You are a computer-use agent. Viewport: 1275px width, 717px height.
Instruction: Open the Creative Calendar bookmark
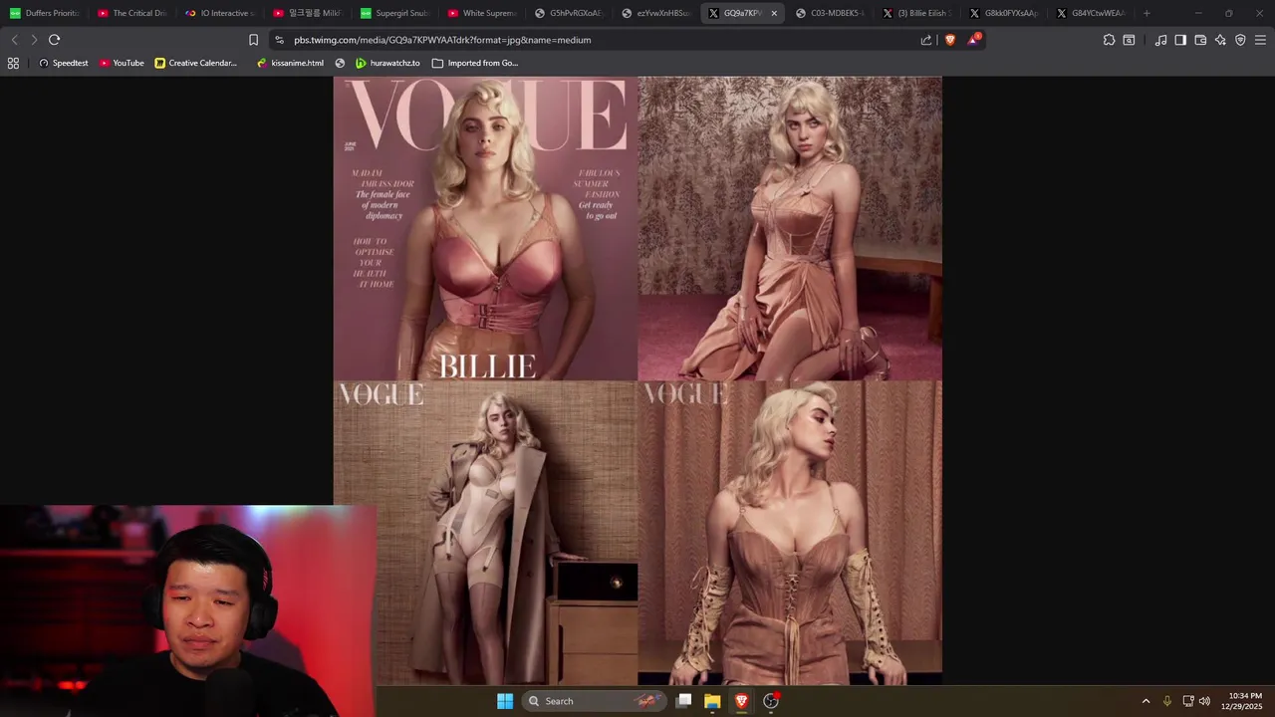196,63
